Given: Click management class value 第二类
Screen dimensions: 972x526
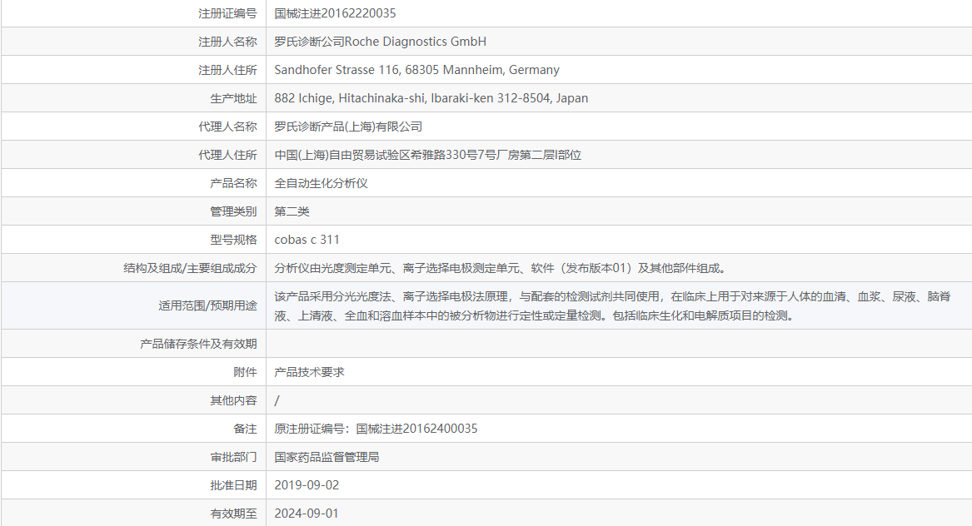Looking at the screenshot, I should point(292,211).
